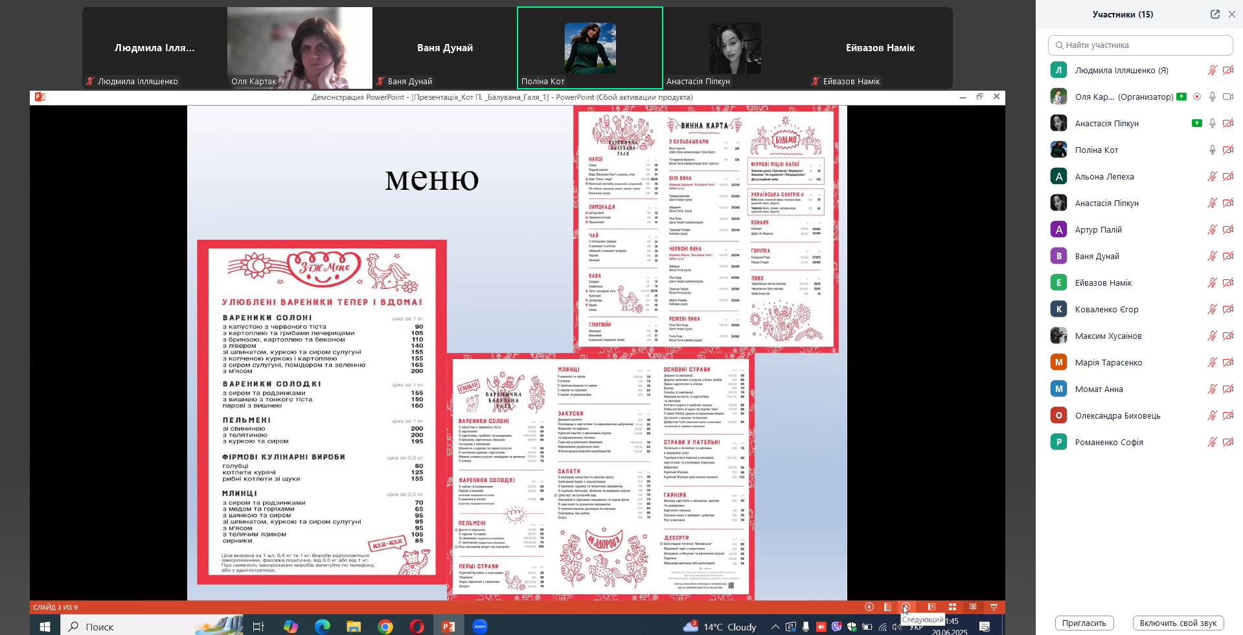This screenshot has width=1243, height=635.
Task: Click camera-off icon for Марія Тарасенко
Action: [x=1228, y=362]
